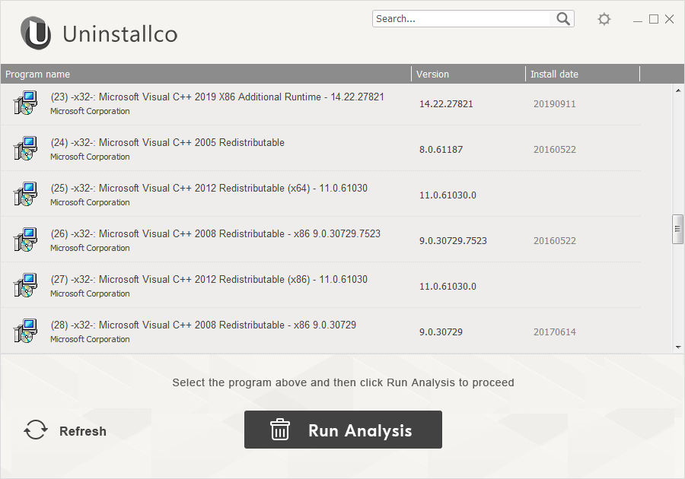Click the search magnifier icon
This screenshot has height=479, width=685.
pyautogui.click(x=563, y=19)
